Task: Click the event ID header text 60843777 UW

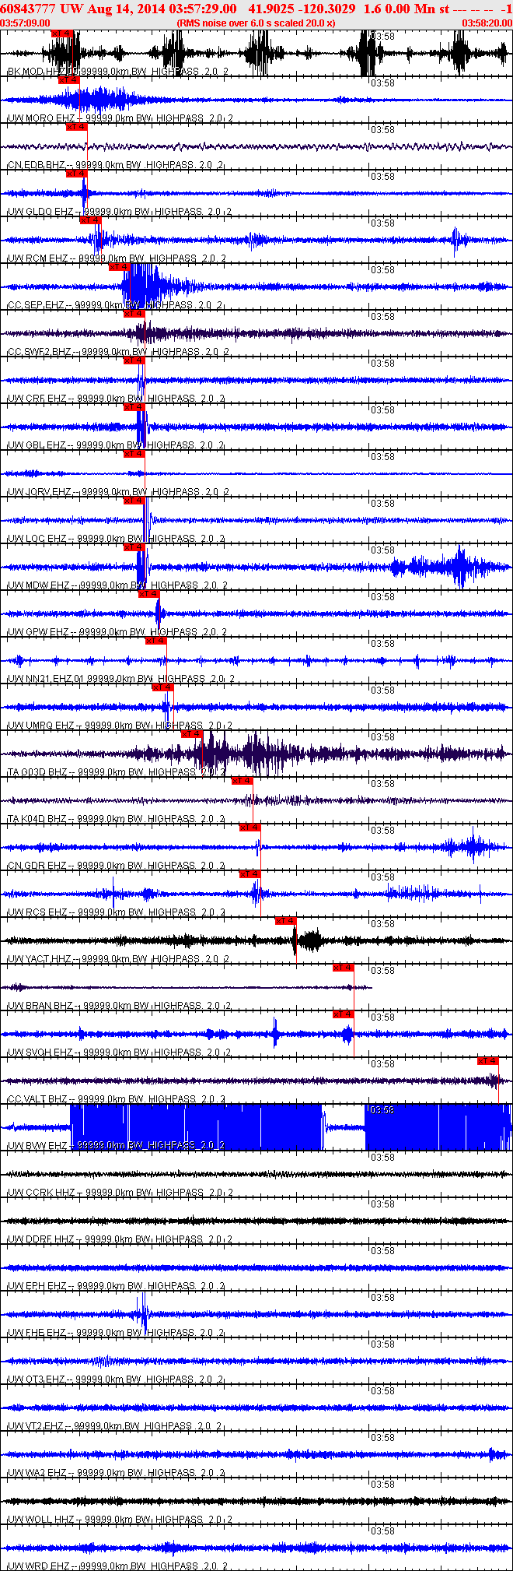Action: click(x=41, y=9)
